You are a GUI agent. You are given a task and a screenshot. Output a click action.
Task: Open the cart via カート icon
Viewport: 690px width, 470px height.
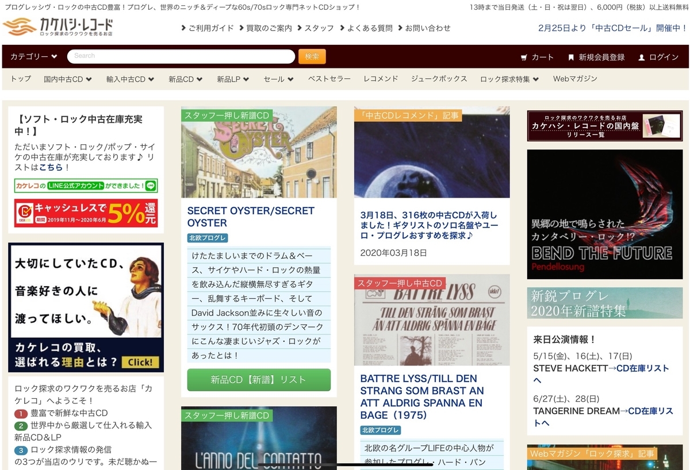click(x=537, y=57)
